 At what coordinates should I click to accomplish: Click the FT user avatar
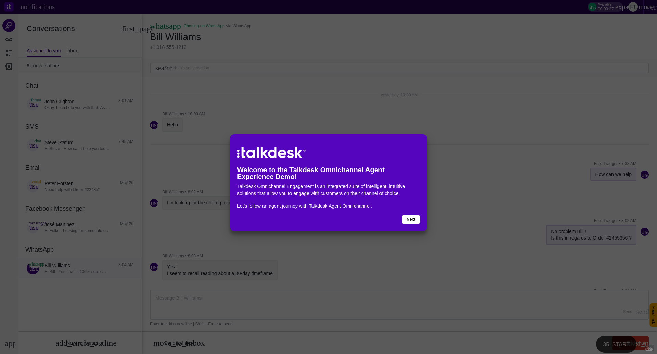tap(633, 7)
